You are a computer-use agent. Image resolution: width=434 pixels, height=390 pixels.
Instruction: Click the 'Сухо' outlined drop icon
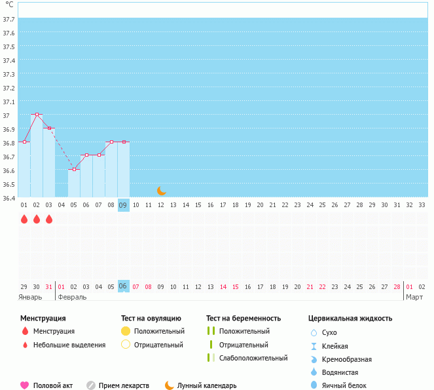point(314,332)
